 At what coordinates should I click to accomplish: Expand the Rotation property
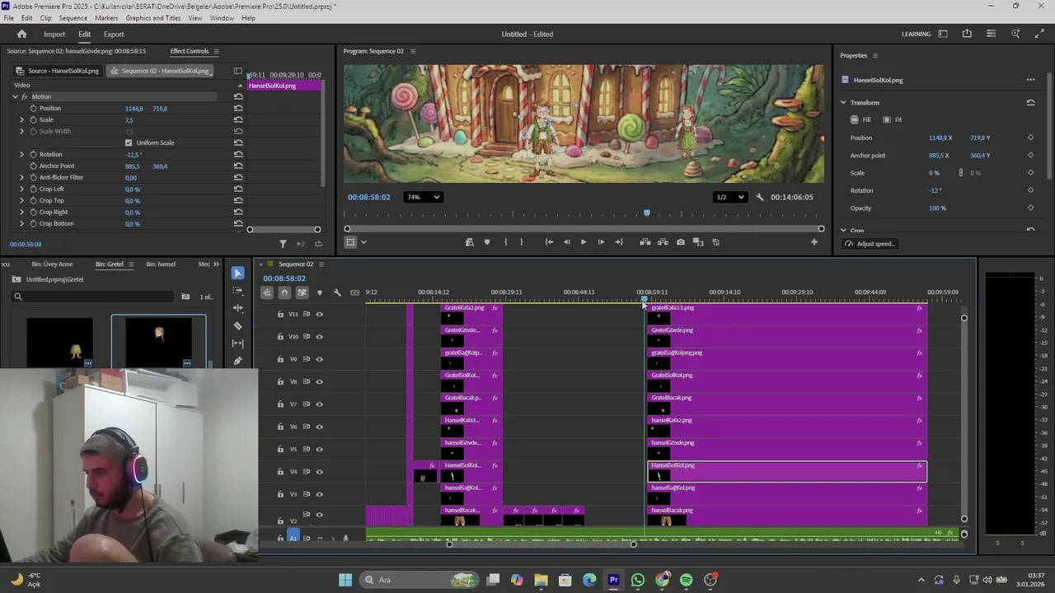click(x=22, y=155)
